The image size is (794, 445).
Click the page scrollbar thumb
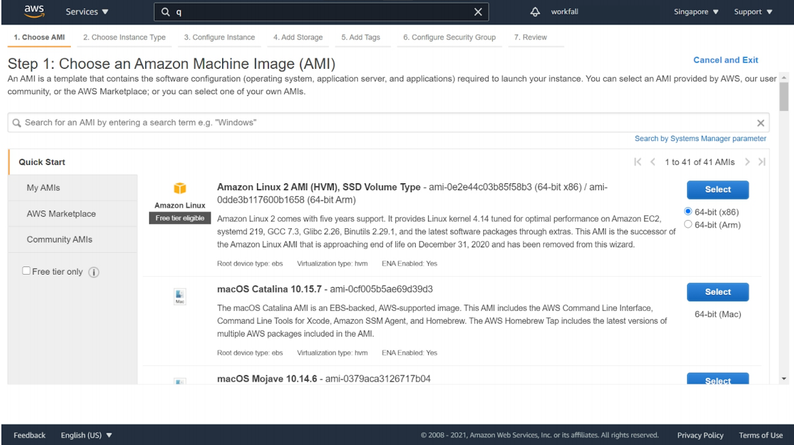tap(784, 97)
